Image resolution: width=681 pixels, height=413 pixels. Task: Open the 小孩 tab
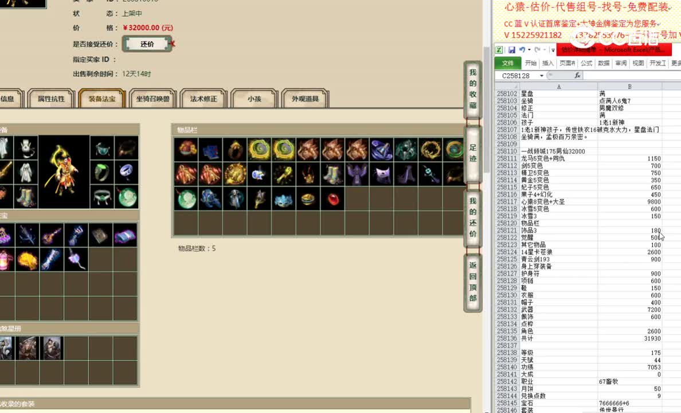pyautogui.click(x=255, y=99)
